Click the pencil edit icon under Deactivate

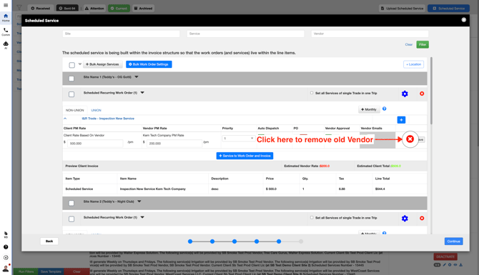point(445,264)
